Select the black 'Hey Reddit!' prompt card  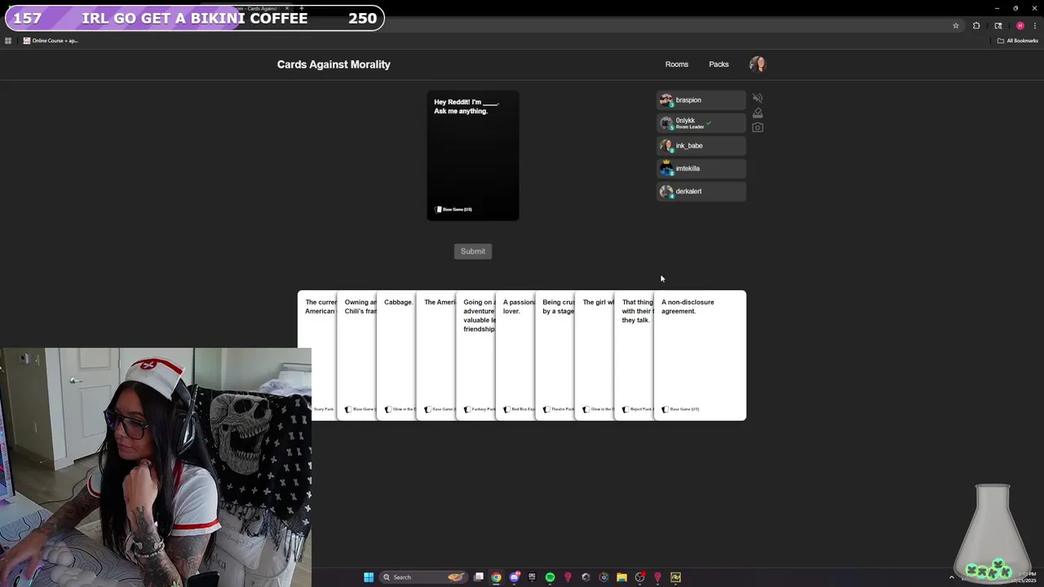tap(473, 155)
